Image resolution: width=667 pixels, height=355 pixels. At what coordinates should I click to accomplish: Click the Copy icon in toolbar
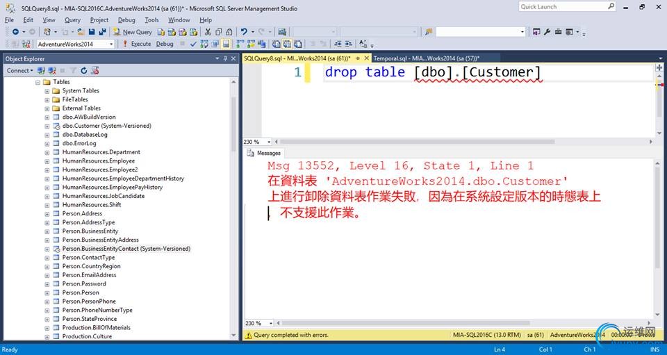[x=219, y=32]
